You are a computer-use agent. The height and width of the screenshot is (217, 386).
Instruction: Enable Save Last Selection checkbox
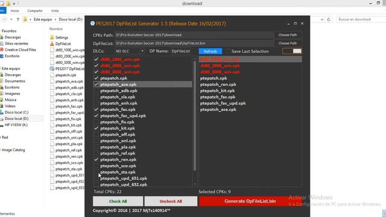[x=228, y=51]
